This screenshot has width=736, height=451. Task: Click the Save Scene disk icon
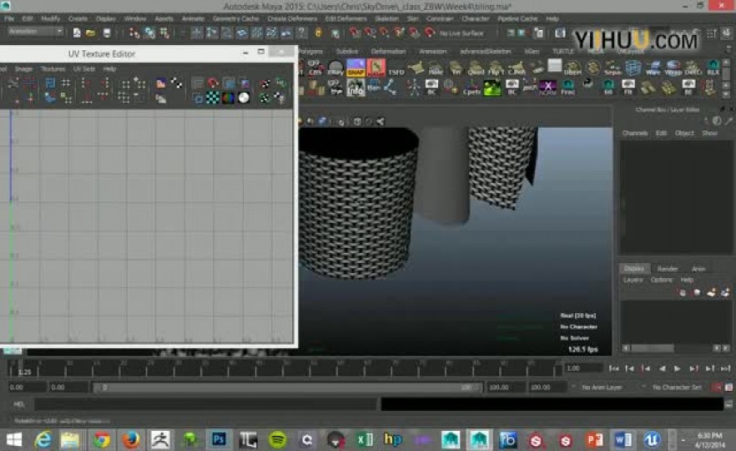click(x=107, y=33)
